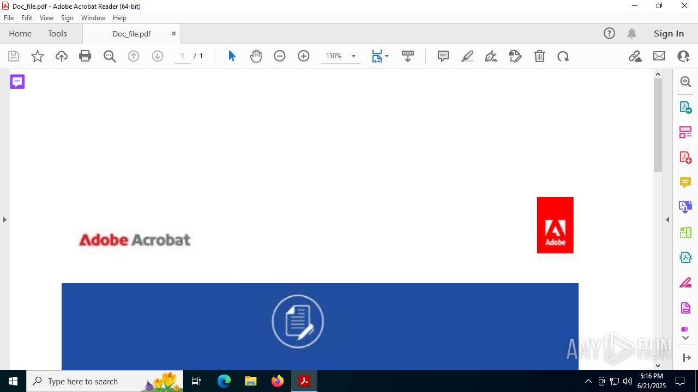Zoom in with the plus button
Screen dimensions: 698x392
304,56
